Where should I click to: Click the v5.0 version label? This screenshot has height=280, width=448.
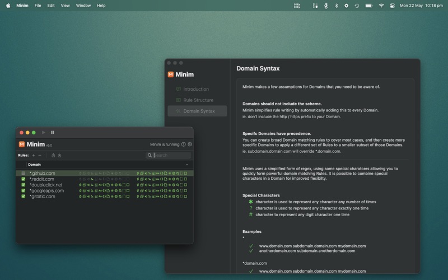point(49,145)
